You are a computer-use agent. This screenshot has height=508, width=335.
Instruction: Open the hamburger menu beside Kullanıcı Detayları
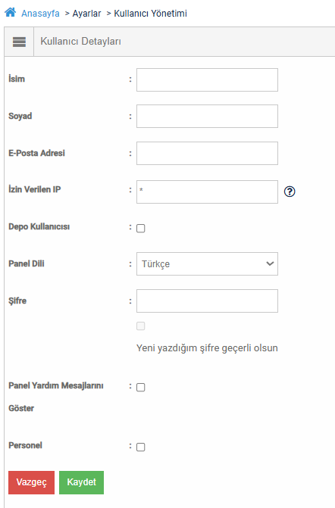[19, 42]
